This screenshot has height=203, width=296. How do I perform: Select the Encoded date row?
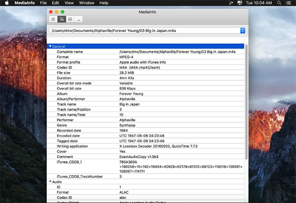[x=146, y=135]
